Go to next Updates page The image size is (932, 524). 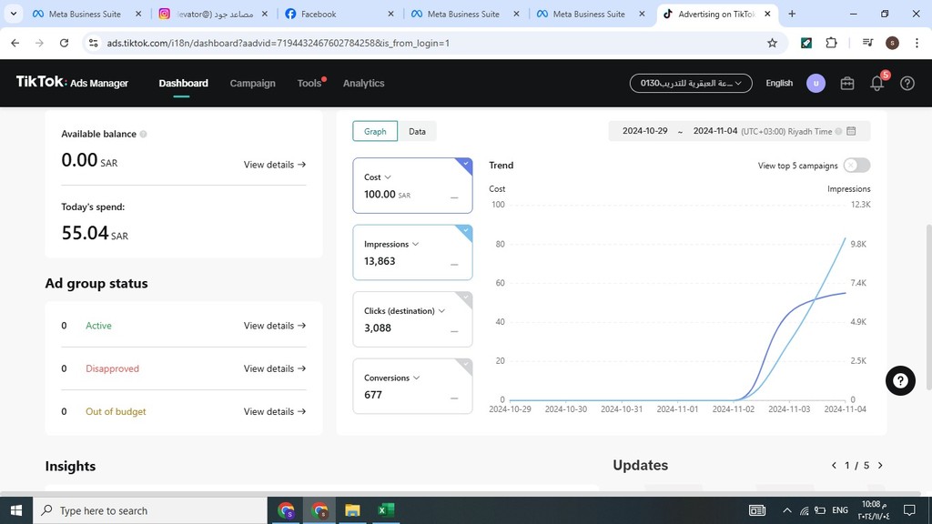tap(880, 465)
